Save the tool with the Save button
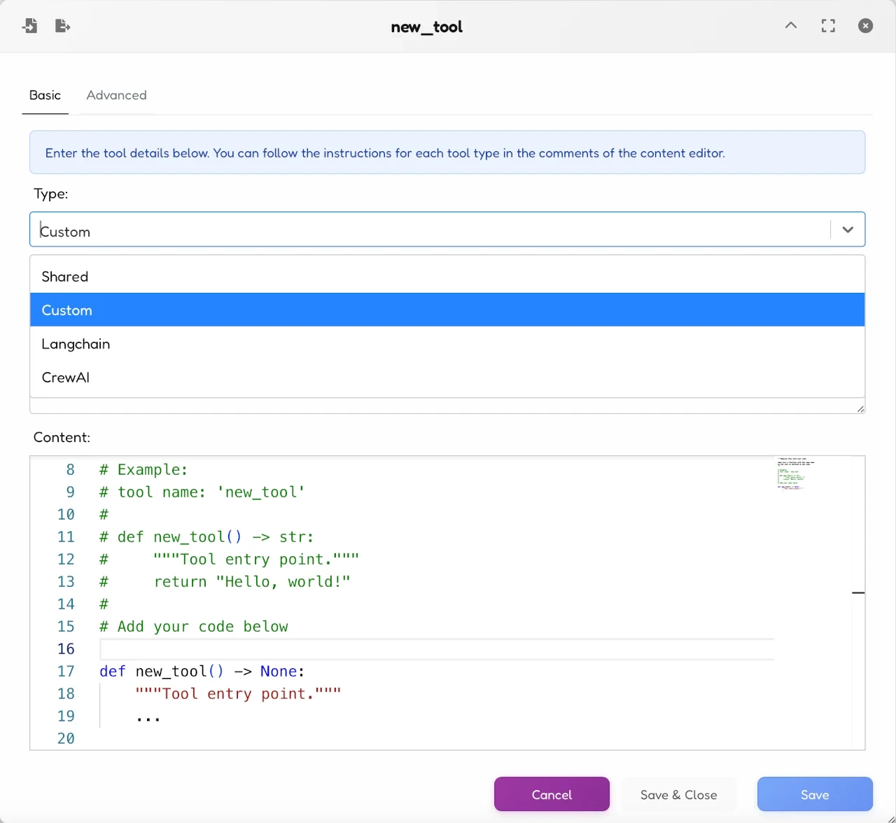896x823 pixels. pyautogui.click(x=815, y=794)
